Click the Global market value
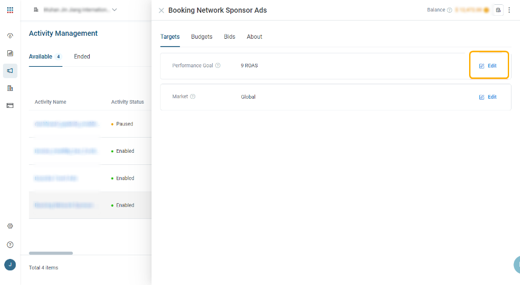Viewport: 520px width, 285px height. [248, 97]
